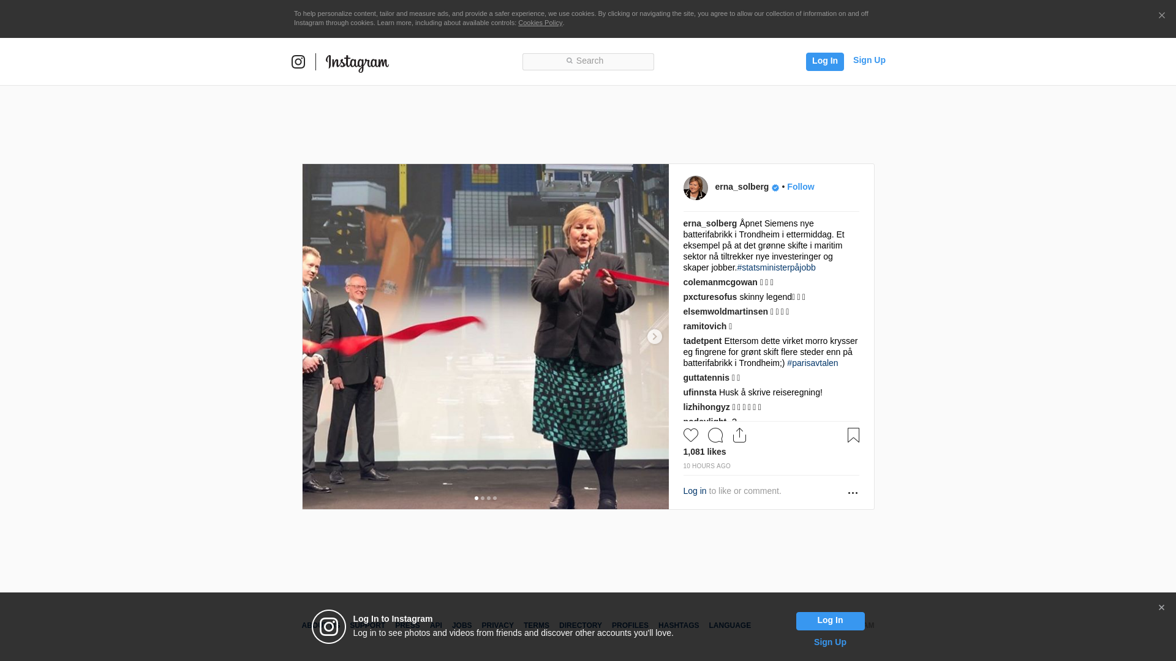Click the Search input field

588,61
